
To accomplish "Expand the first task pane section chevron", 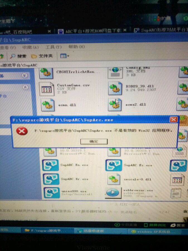I will [25, 75].
